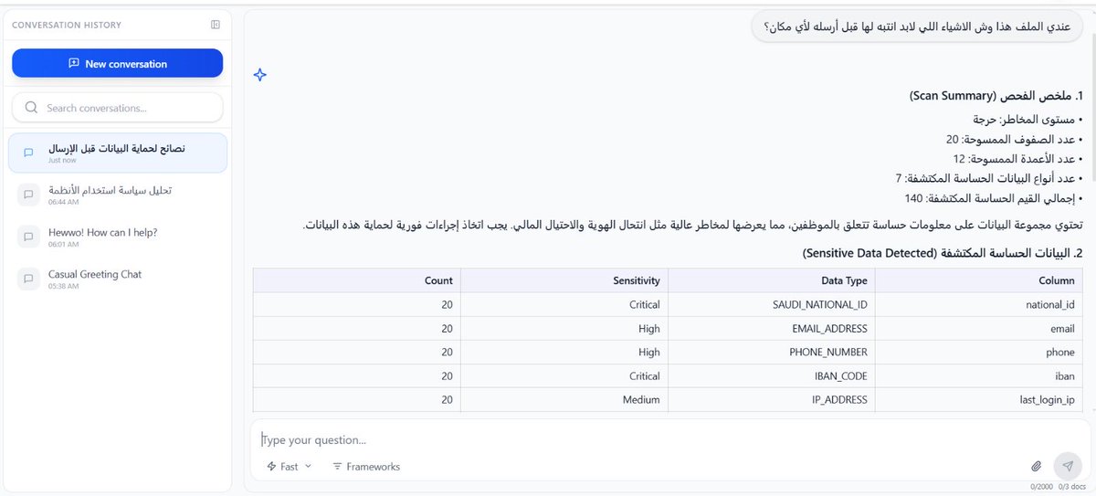The height and width of the screenshot is (496, 1096).
Task: Open conversation تحليل سياسة استخدام الأنظمة
Action: pyautogui.click(x=117, y=195)
